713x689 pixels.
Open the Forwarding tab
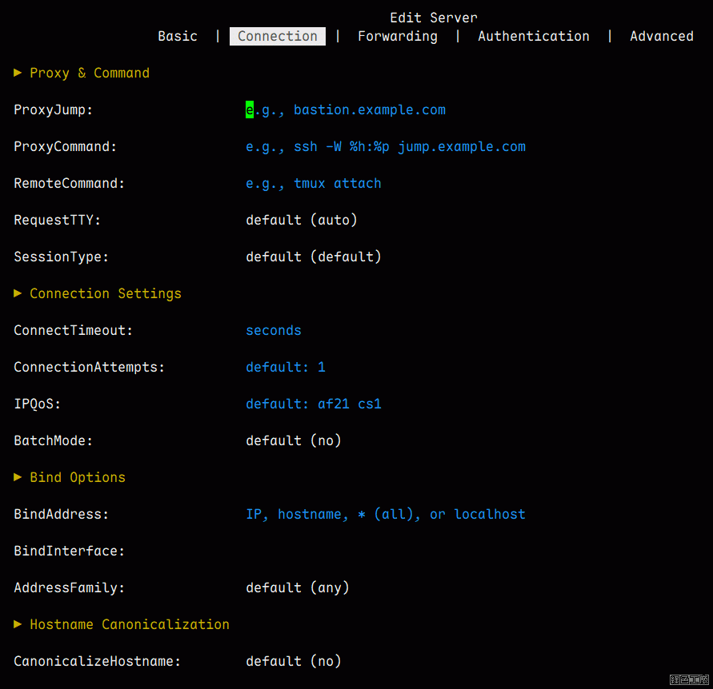coord(398,36)
